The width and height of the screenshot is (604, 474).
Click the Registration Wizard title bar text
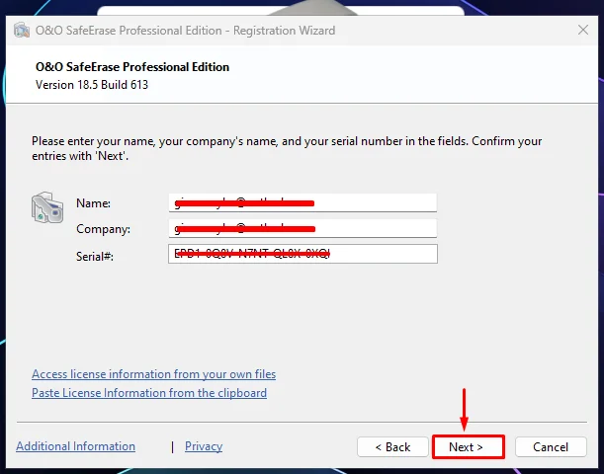185,31
